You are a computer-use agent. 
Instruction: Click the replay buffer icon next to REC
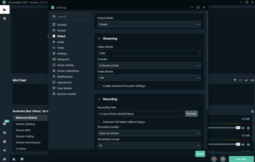[x=223, y=159]
